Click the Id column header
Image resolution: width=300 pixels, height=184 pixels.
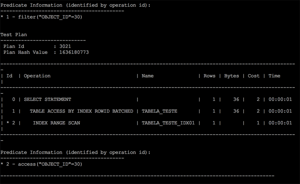click(9, 76)
